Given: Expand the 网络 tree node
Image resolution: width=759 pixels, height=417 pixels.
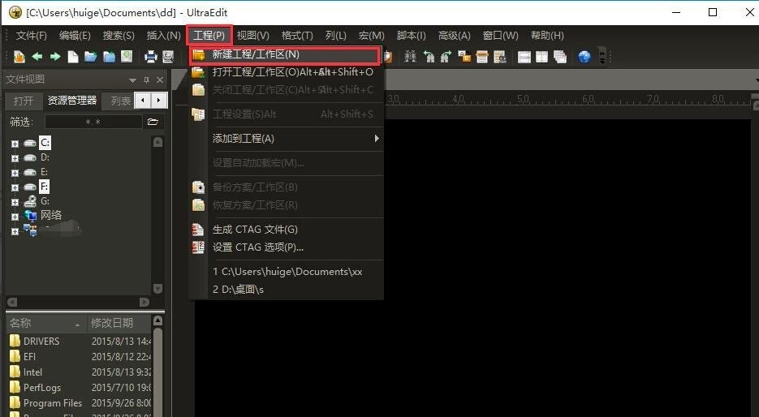Looking at the screenshot, I should [15, 217].
